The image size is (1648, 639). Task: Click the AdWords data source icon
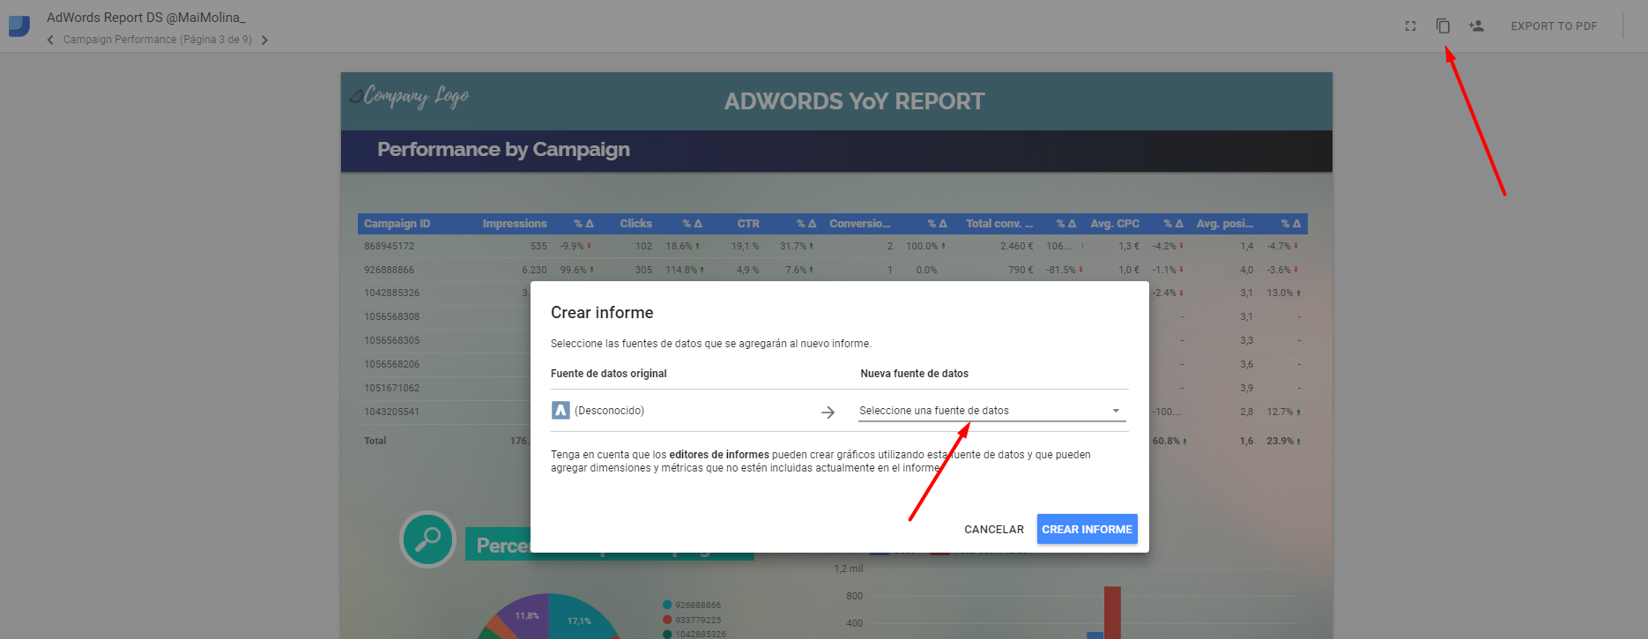coord(560,411)
